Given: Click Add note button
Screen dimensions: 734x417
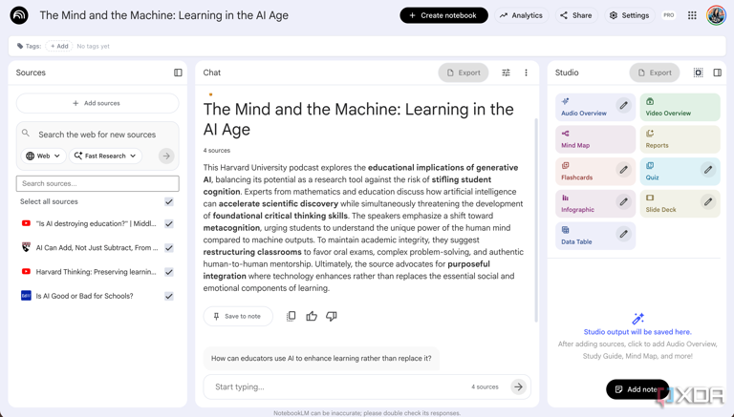Looking at the screenshot, I should (637, 389).
